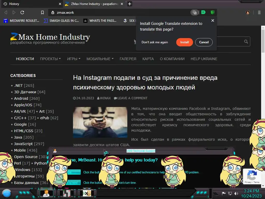Open the network tray icon
265x199 pixels.
pyautogui.click(x=230, y=193)
